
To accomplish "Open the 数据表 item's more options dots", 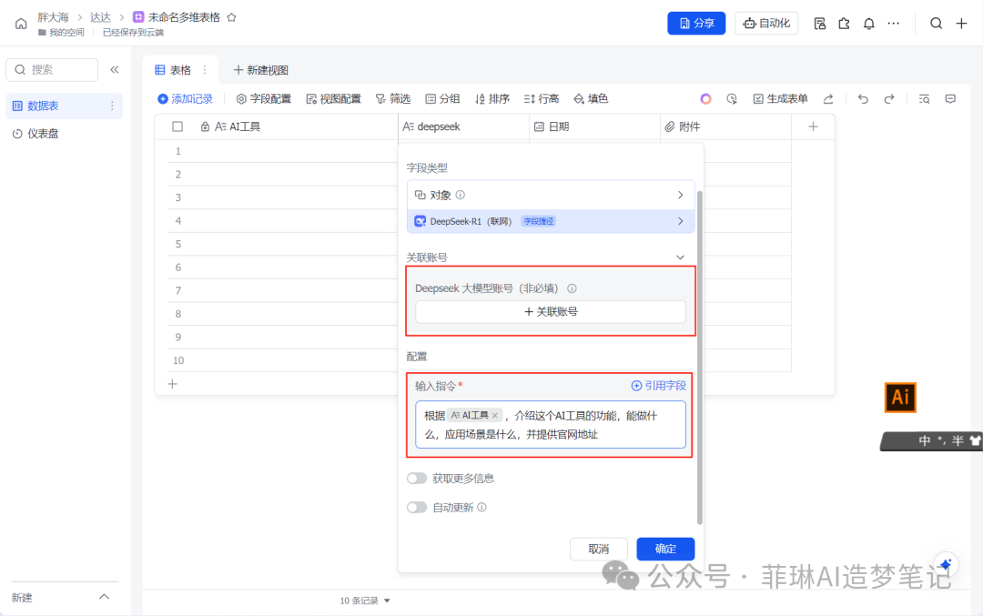I will pos(112,106).
